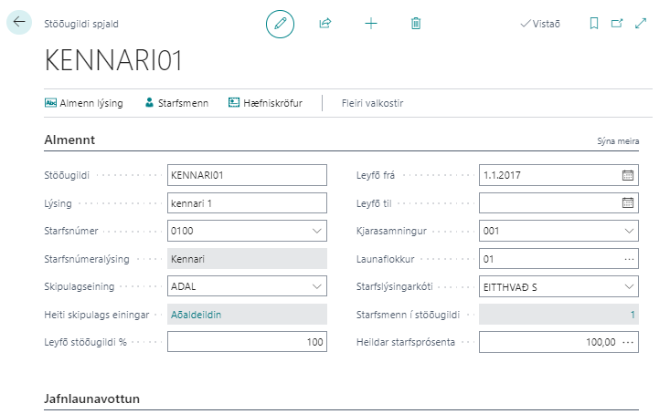This screenshot has width=670, height=414.
Task: Click the Hæfniskröfur action
Action: pyautogui.click(x=265, y=103)
